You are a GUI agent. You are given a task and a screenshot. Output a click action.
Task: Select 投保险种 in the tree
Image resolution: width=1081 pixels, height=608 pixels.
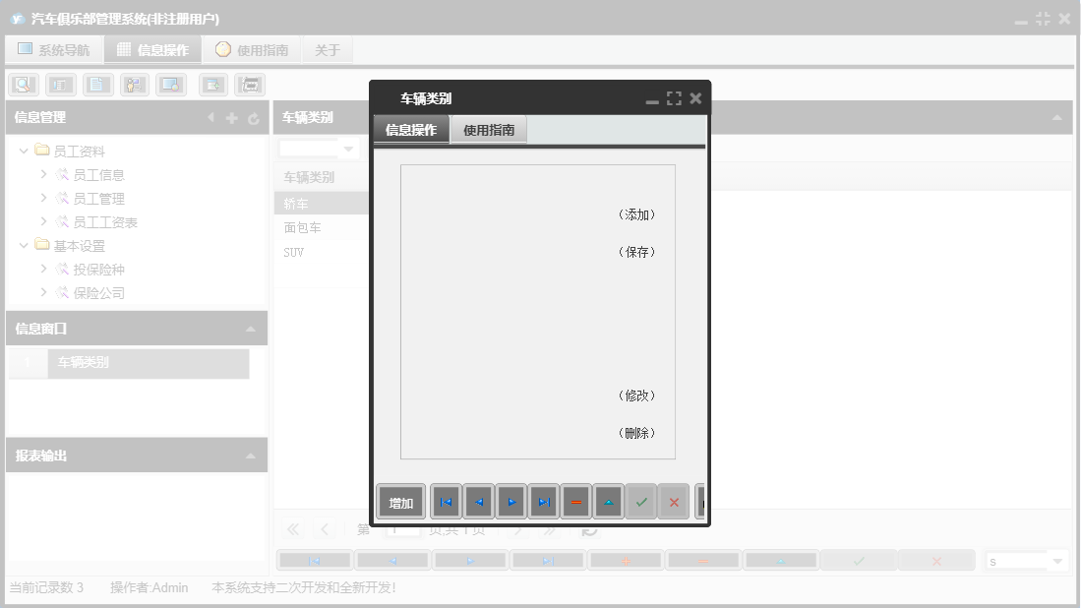coord(98,270)
